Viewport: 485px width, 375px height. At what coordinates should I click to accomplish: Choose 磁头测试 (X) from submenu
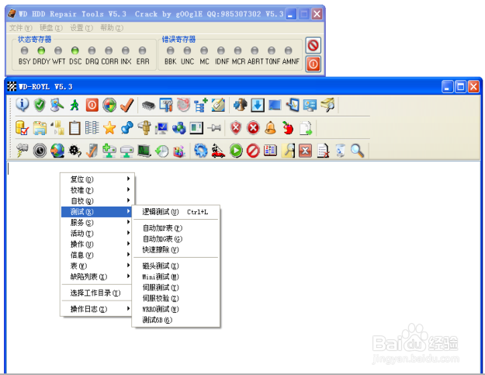pyautogui.click(x=175, y=266)
